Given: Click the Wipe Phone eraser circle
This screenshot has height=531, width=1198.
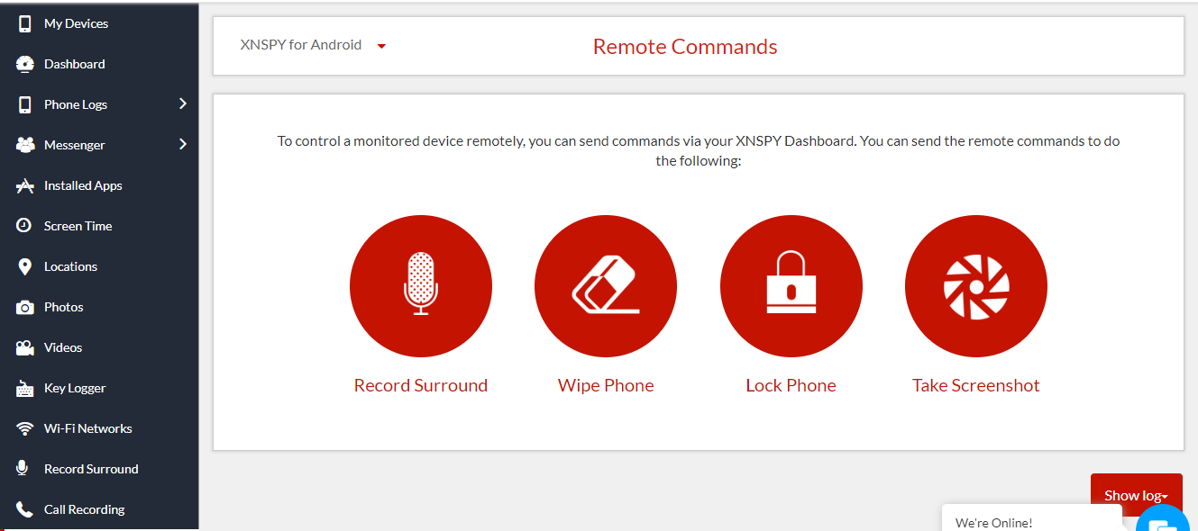Looking at the screenshot, I should click(606, 288).
